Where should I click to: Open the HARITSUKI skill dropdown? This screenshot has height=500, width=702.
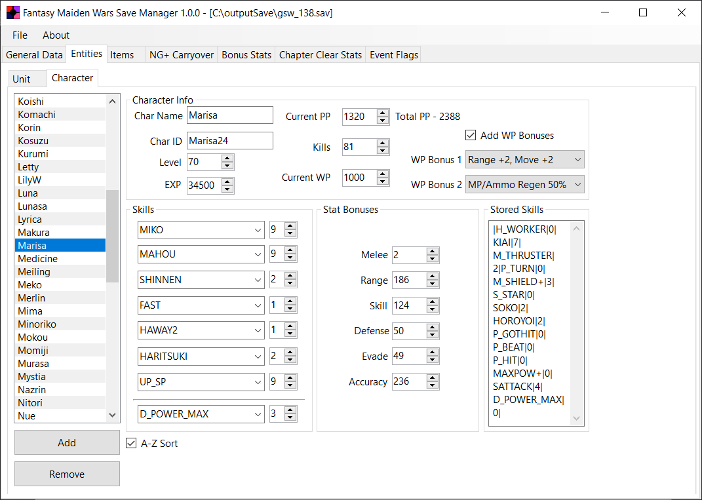tap(201, 356)
